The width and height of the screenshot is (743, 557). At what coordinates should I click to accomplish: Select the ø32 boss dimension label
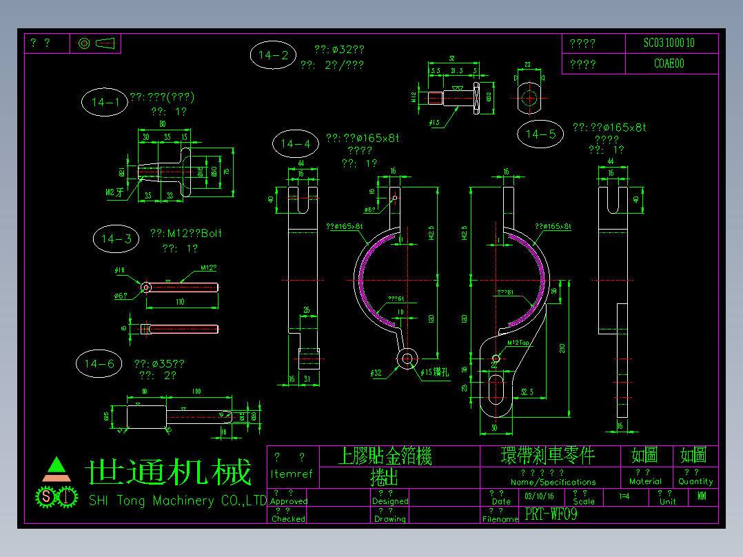tap(376, 373)
